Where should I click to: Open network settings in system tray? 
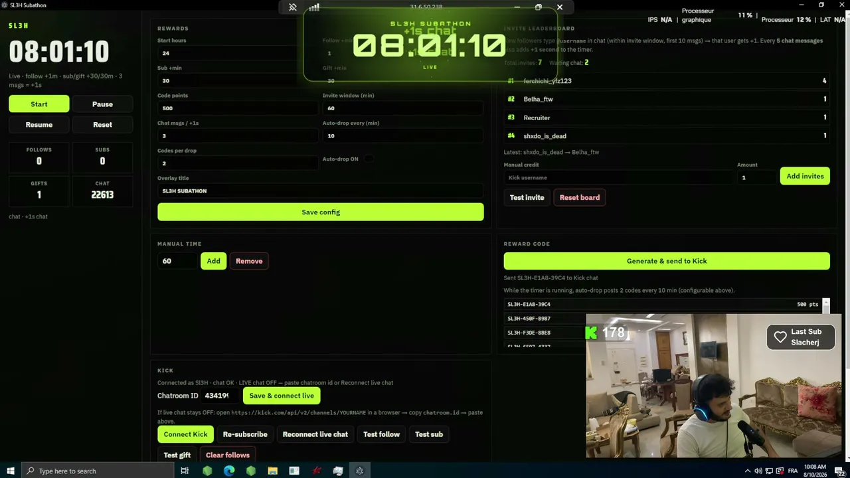(768, 471)
